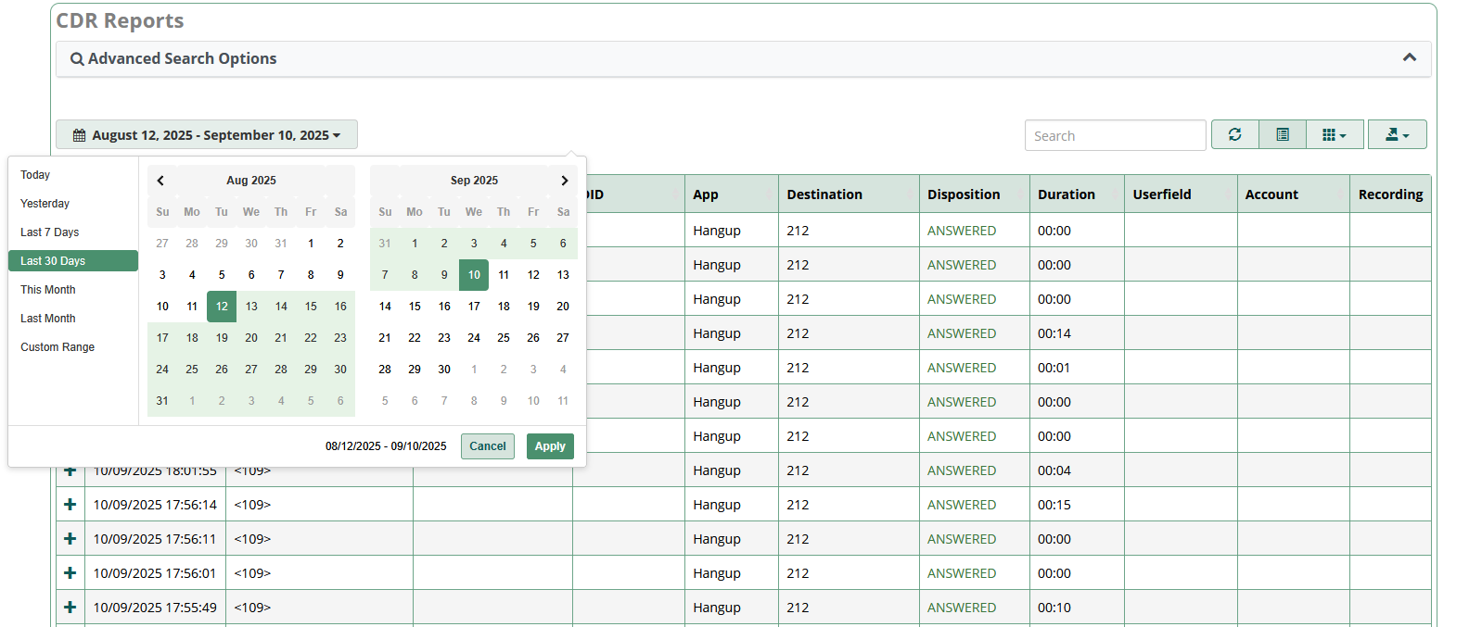Choose This Month preset range

click(x=48, y=290)
